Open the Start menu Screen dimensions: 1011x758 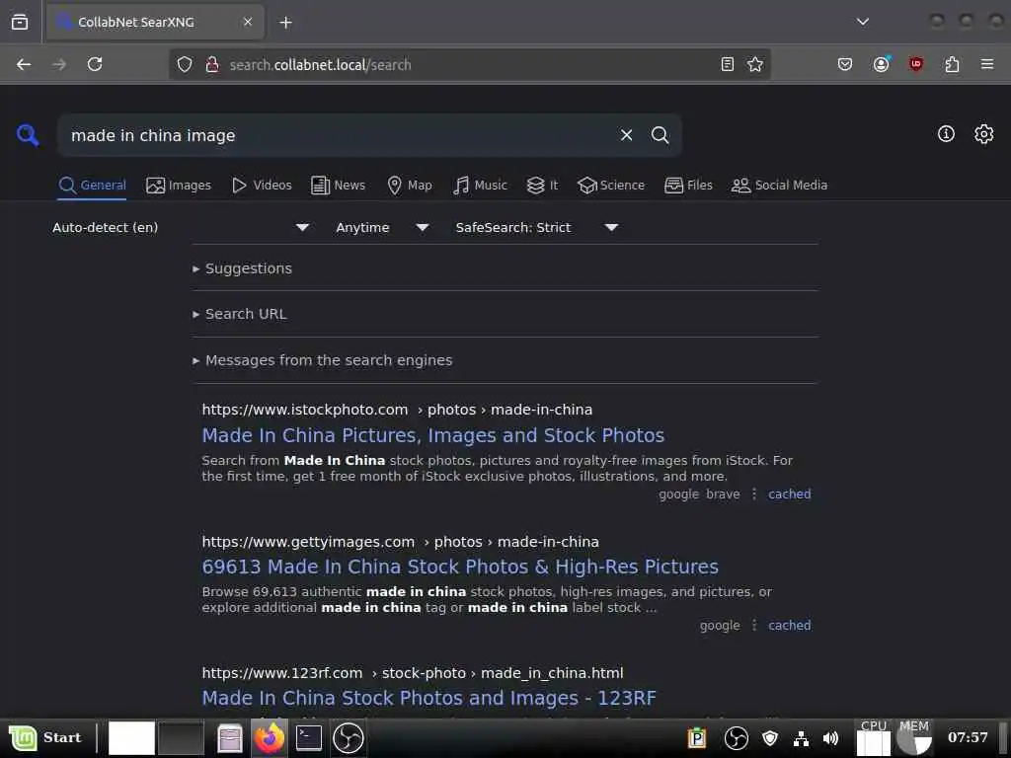[x=45, y=737]
